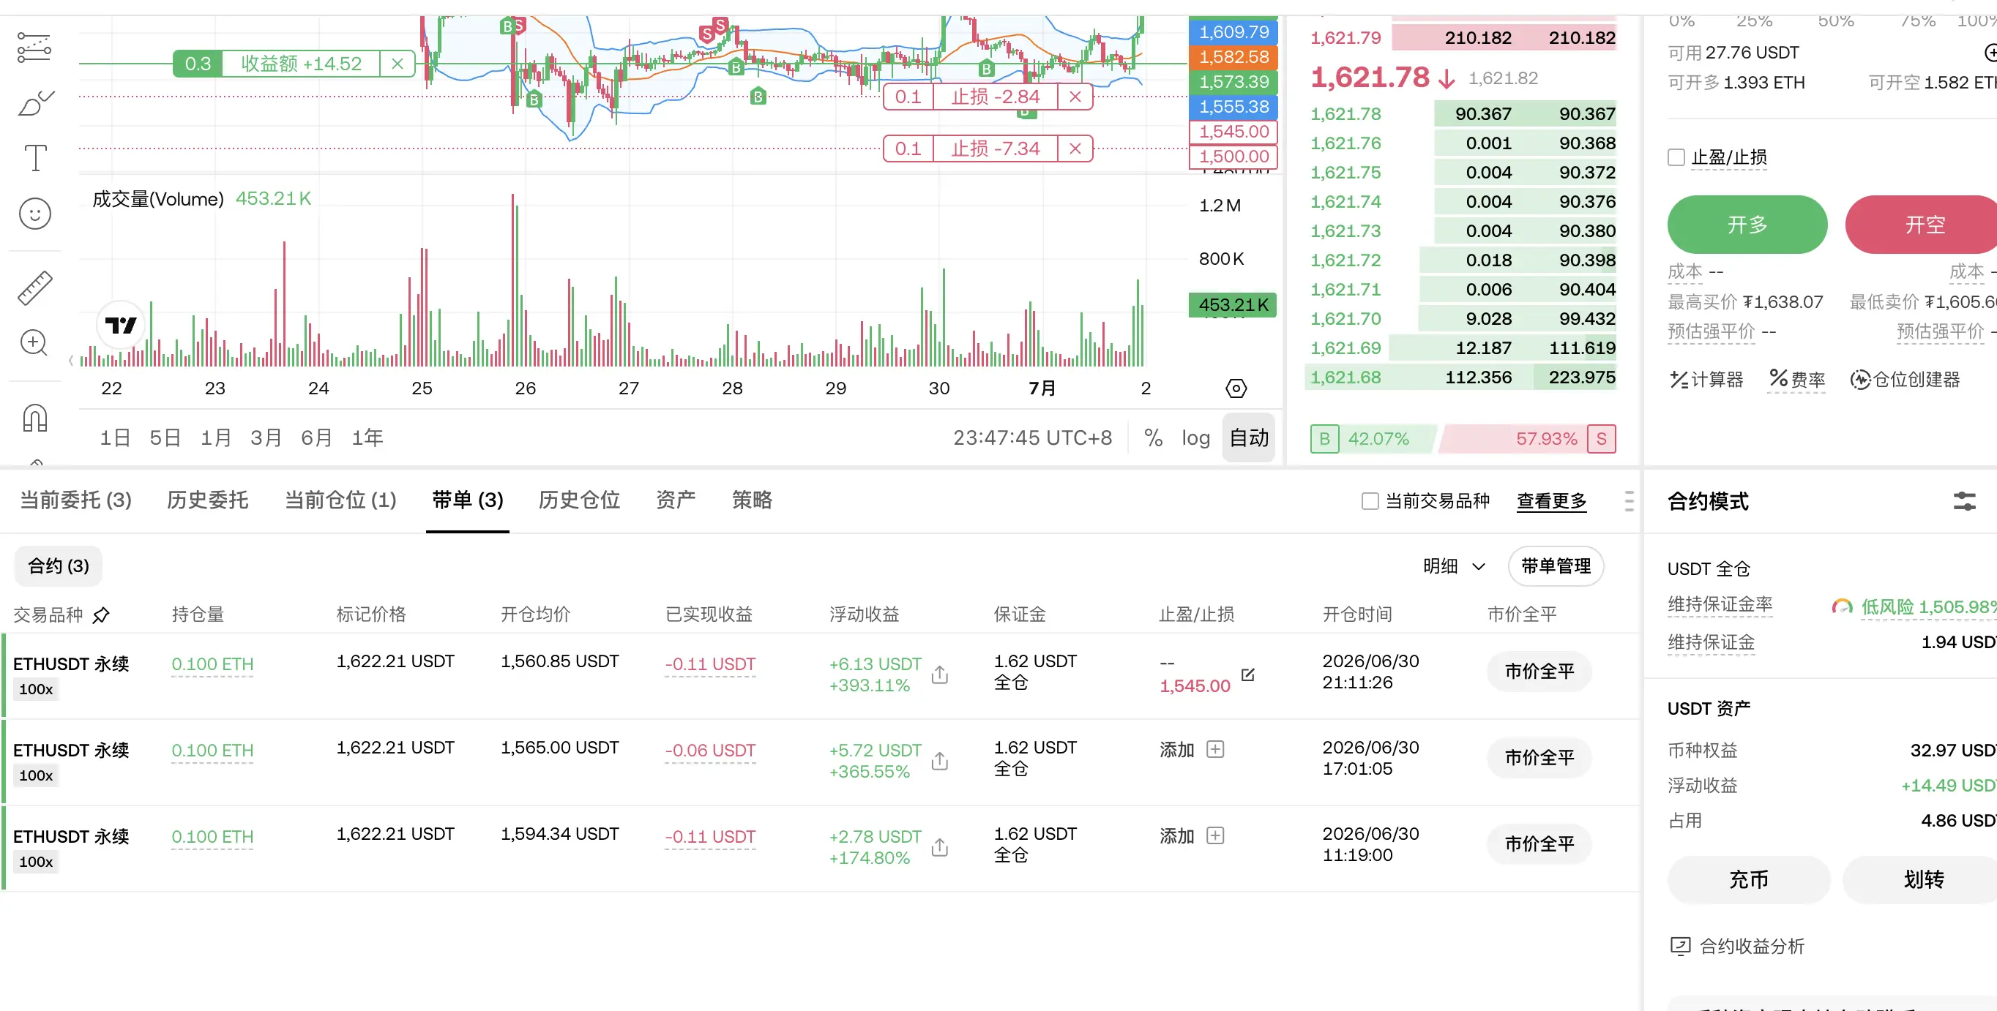Image resolution: width=1997 pixels, height=1011 pixels.
Task: Share floating profit of first ETHUSDT position
Action: click(x=940, y=674)
